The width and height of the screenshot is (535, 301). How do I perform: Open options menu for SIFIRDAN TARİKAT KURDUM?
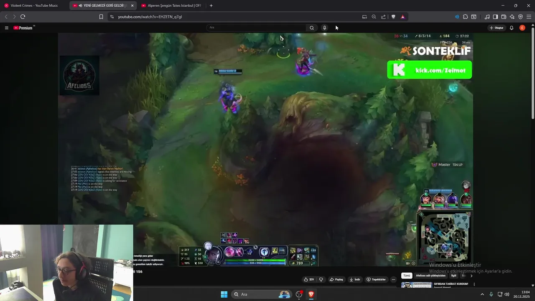click(474, 284)
